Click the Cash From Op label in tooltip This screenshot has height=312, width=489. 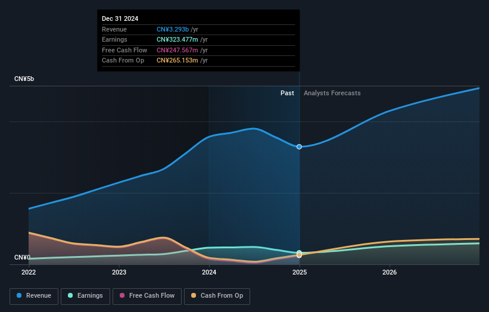pos(123,61)
